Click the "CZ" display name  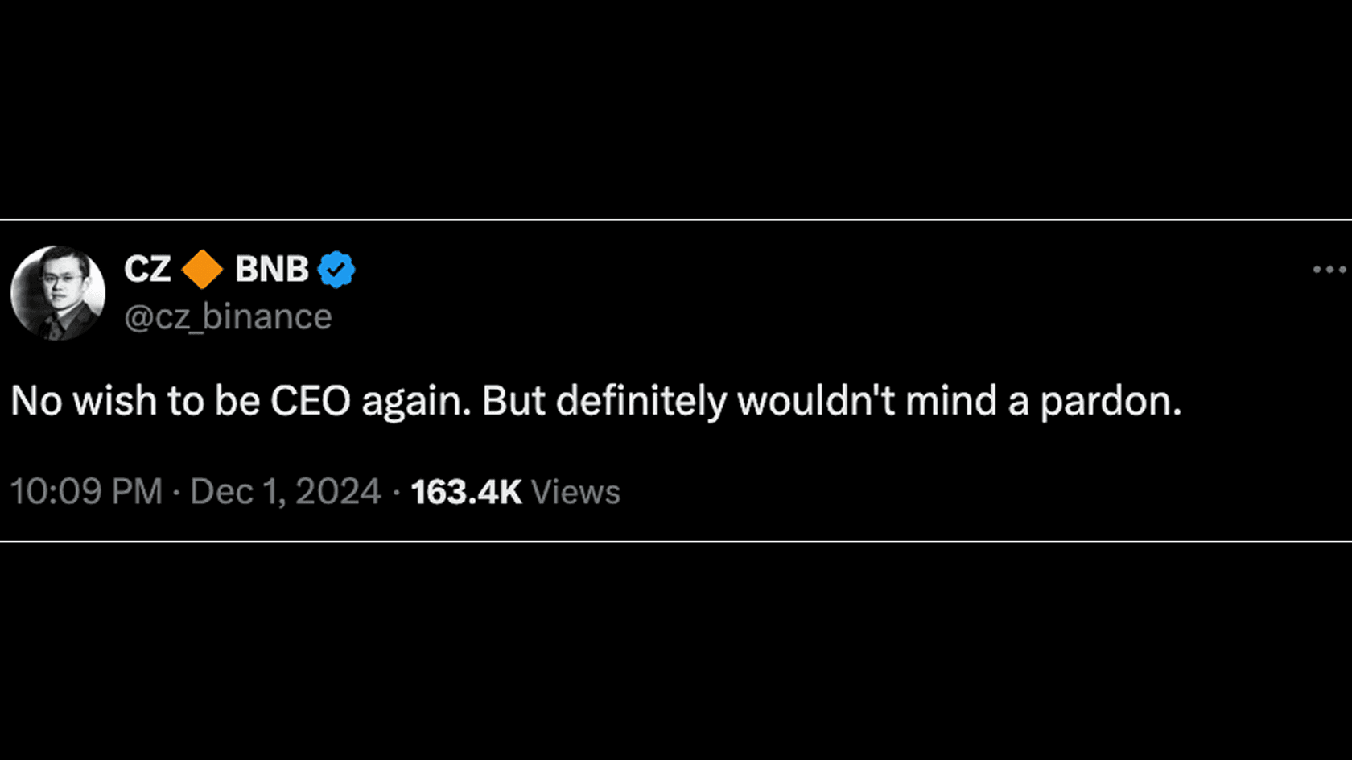pos(148,269)
